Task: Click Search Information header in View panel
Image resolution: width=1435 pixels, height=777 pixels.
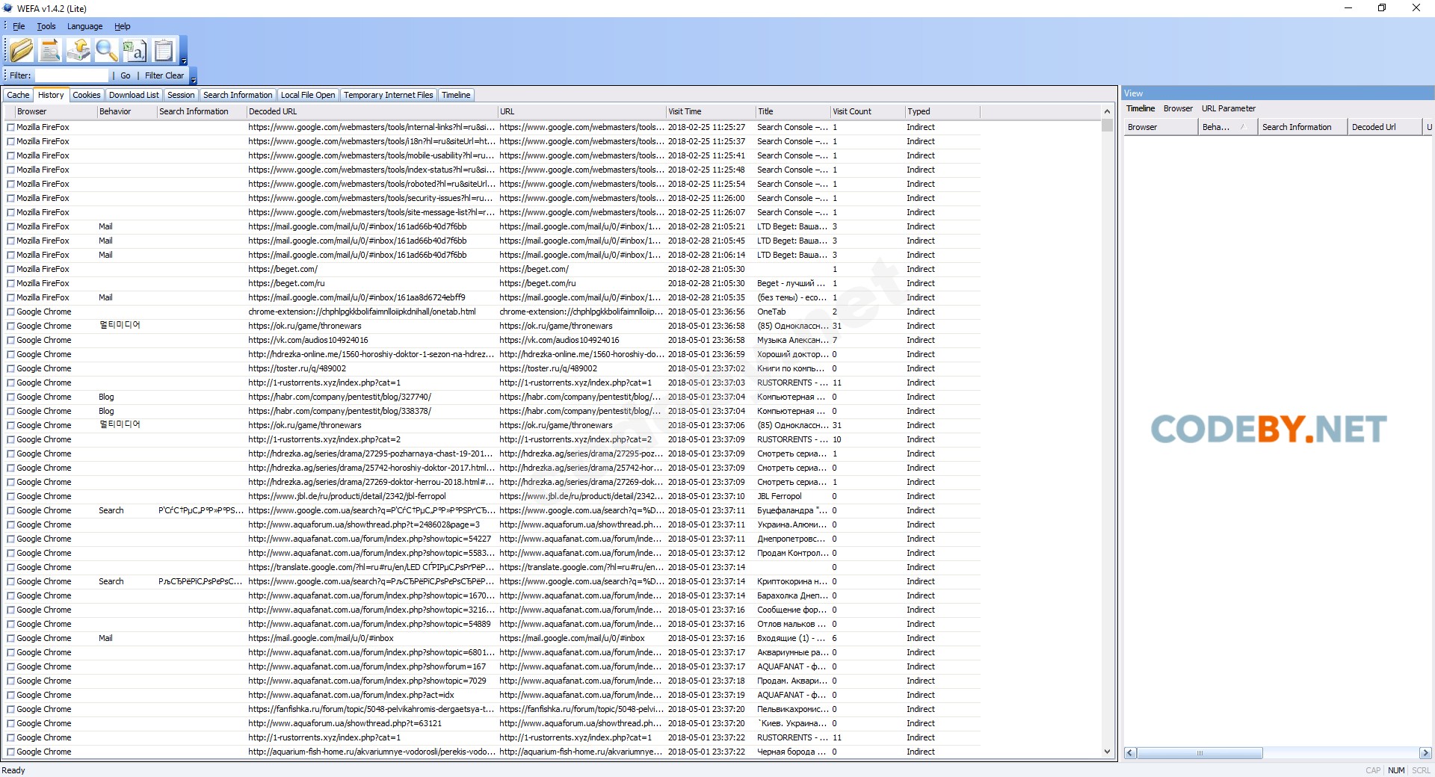Action: click(x=1303, y=127)
